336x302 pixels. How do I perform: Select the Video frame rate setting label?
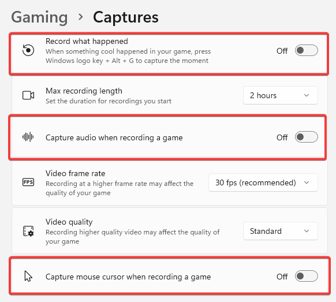(x=76, y=173)
